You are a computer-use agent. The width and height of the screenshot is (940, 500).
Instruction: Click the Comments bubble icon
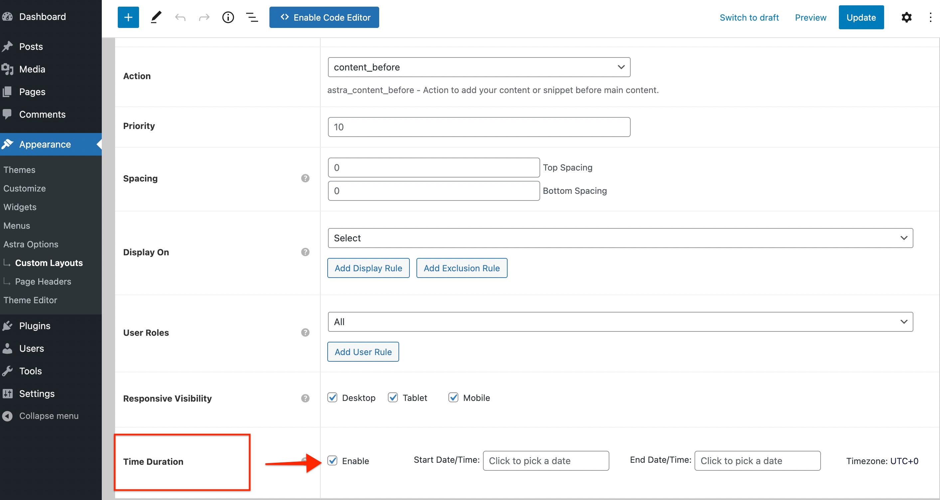coord(7,114)
